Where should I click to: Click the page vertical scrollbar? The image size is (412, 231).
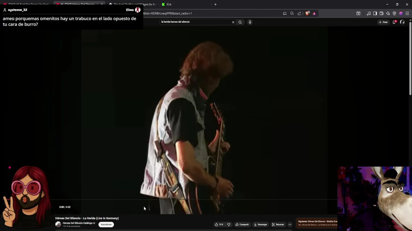pyautogui.click(x=410, y=58)
